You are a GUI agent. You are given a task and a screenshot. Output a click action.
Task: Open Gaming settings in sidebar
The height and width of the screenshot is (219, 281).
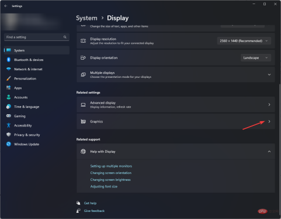(37, 116)
